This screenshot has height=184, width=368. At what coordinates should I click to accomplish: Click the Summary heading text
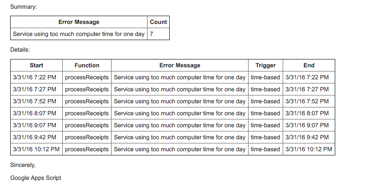coord(24,7)
